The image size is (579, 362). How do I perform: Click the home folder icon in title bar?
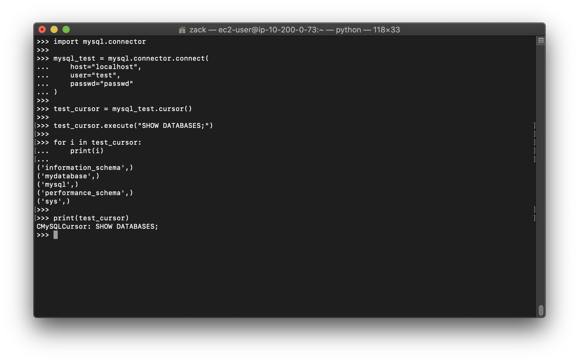tap(182, 30)
